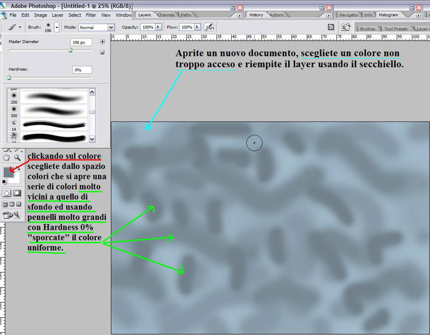Viewport: 430px width, 335px height.
Task: Click the Flow percentage field
Action: coord(187,27)
